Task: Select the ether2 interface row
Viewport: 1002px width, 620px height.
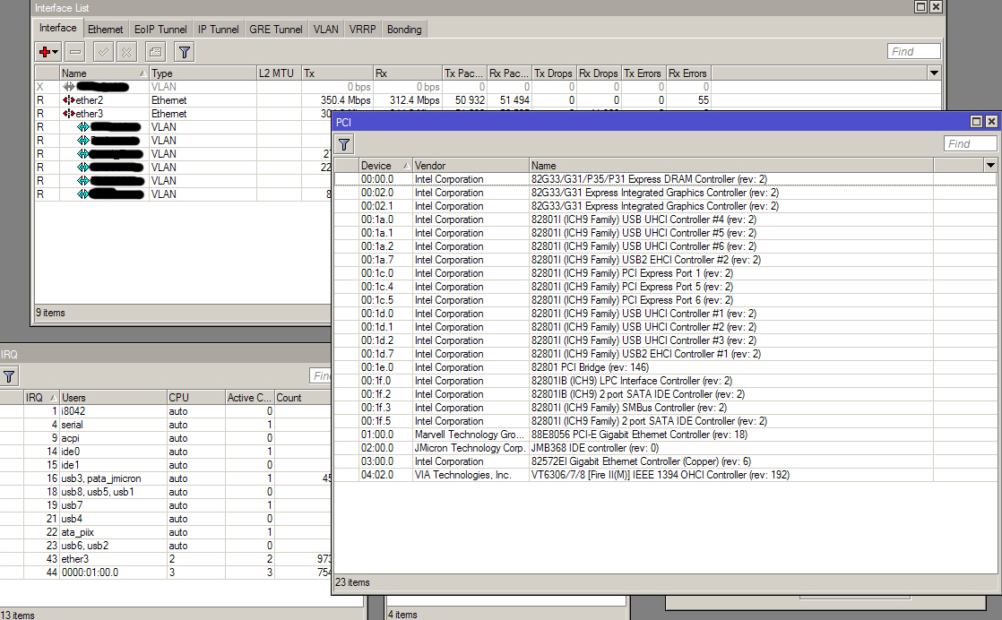Action: tap(90, 100)
